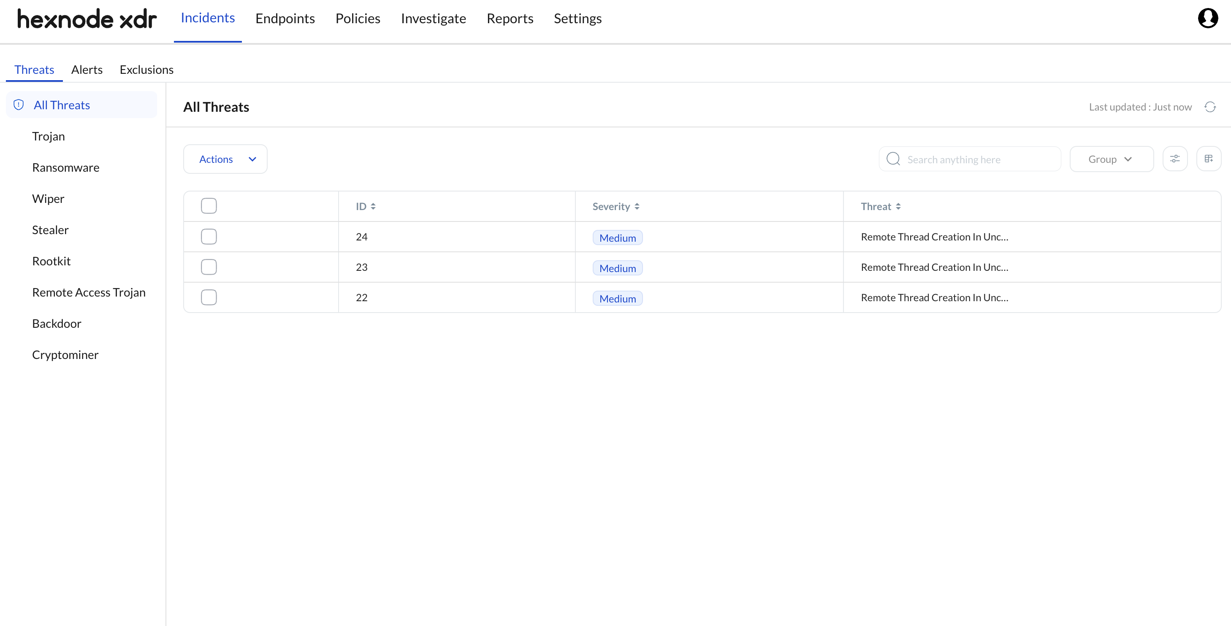Click the ID value 24
The width and height of the screenshot is (1231, 626).
[362, 237]
